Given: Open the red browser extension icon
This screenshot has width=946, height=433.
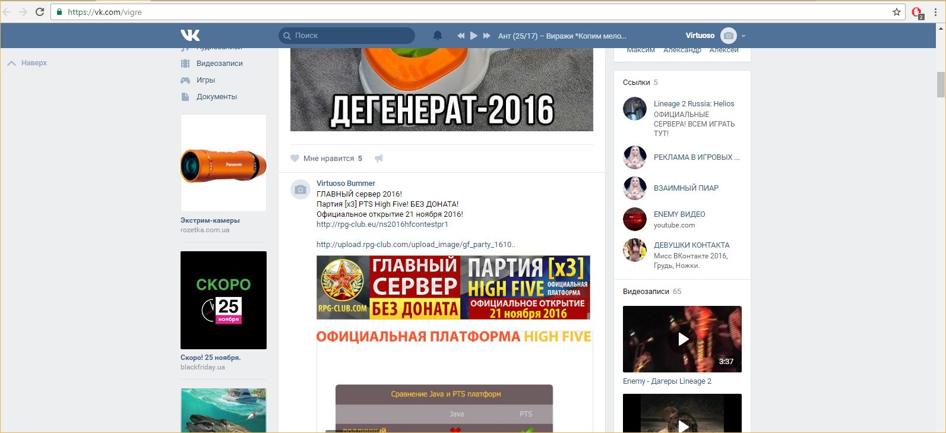Looking at the screenshot, I should tap(917, 12).
